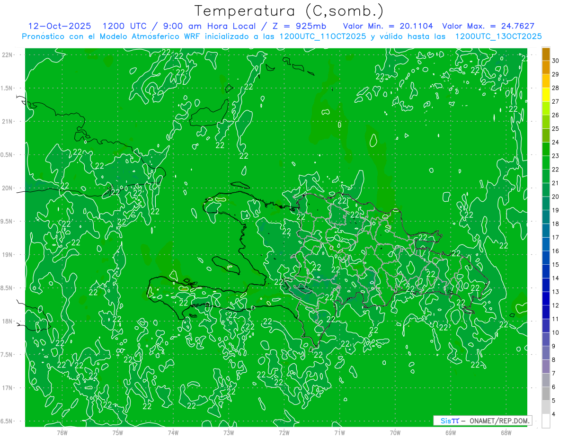Click the dark orange swatch above legend value 30
The image size is (568, 439).
tap(546, 54)
